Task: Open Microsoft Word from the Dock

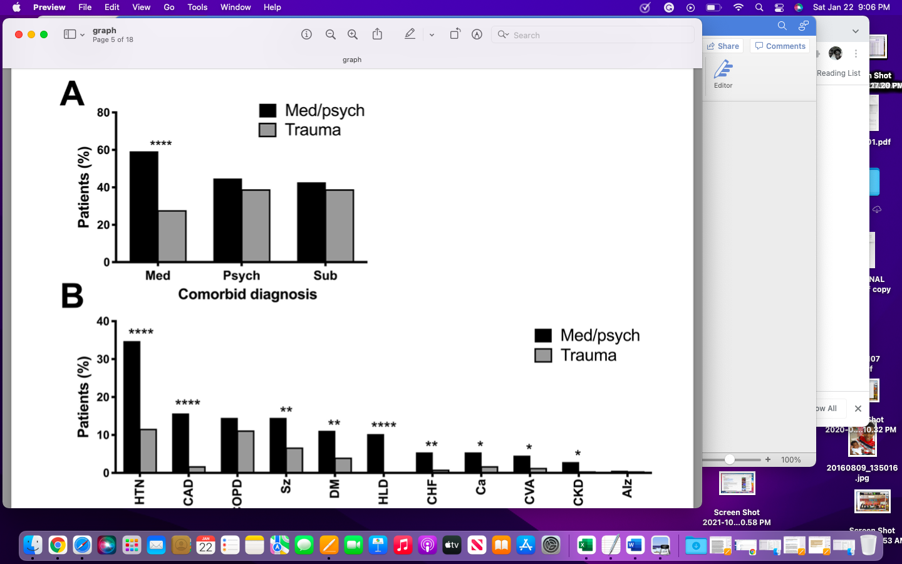Action: (635, 545)
